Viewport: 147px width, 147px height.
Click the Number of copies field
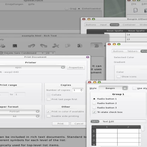click(76, 90)
